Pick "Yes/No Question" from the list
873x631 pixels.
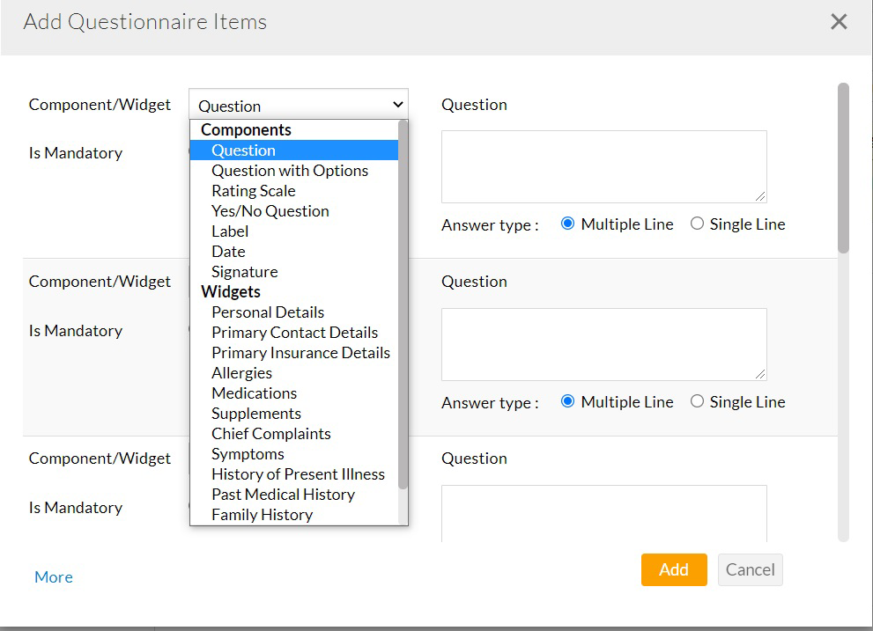[270, 210]
